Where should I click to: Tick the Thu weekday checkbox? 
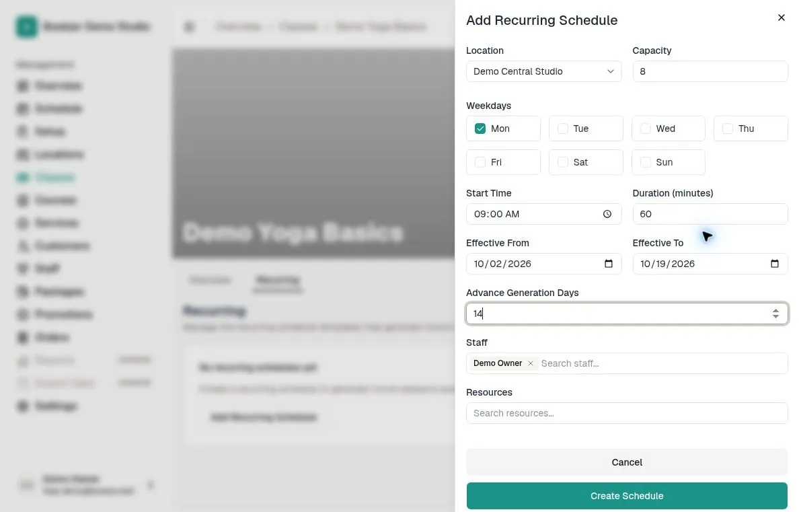click(x=728, y=129)
